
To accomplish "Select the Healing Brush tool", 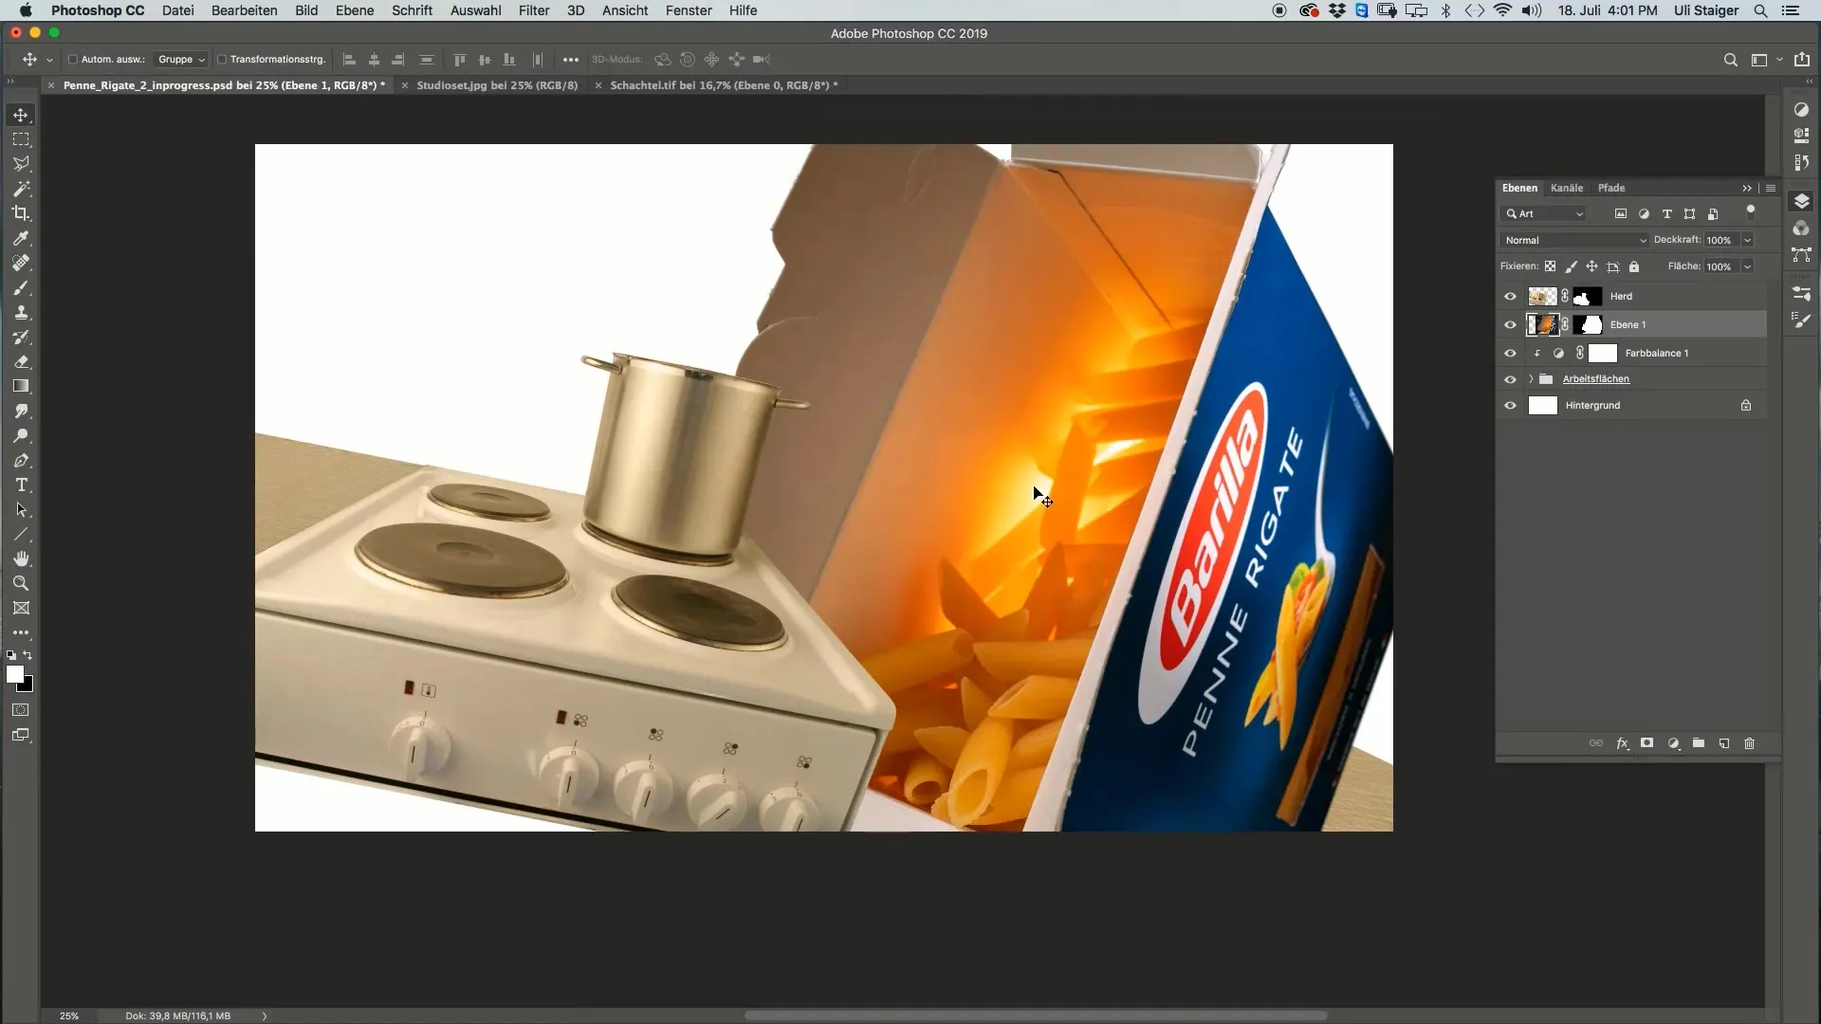I will coord(21,263).
